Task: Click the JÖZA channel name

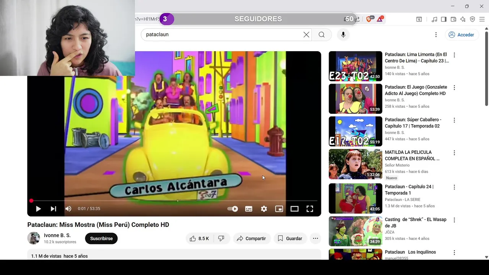Action: coord(389,232)
